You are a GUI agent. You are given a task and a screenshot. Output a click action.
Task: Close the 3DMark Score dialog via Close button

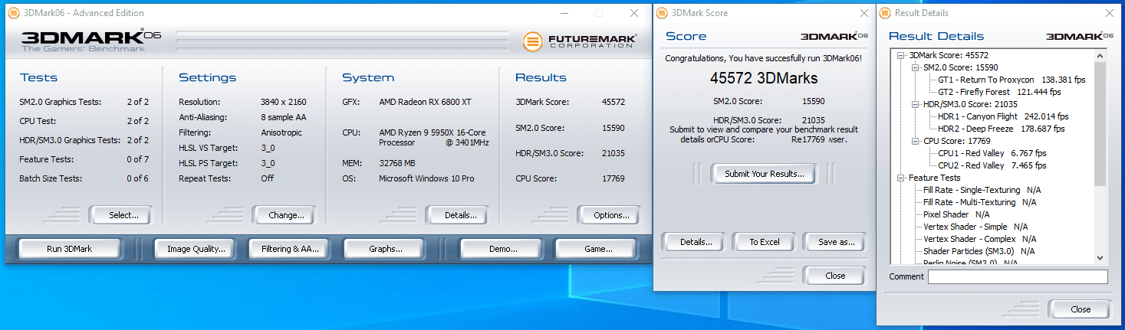(834, 276)
